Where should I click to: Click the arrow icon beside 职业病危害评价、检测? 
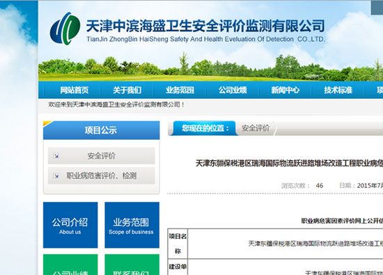coord(56,175)
